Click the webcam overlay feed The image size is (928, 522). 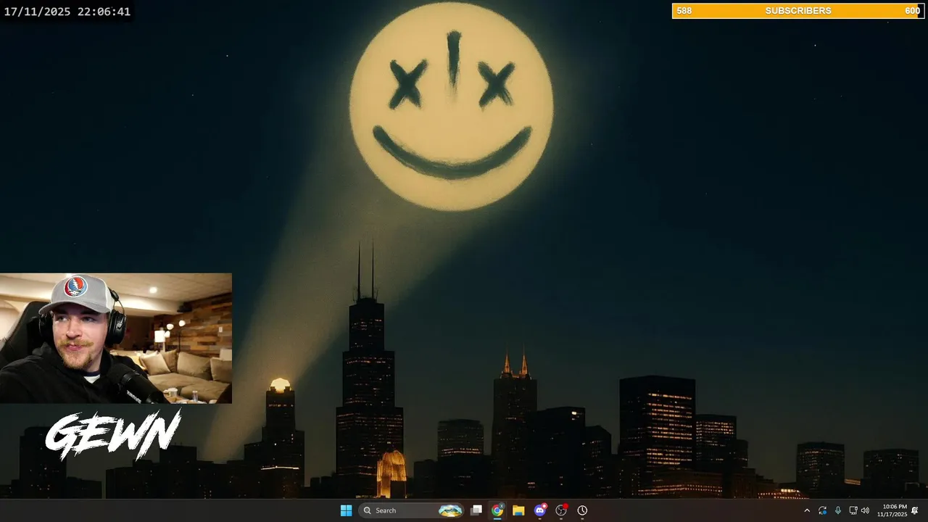click(116, 338)
